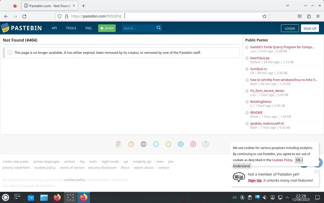Open the network tray icon
The width and height of the screenshot is (324, 203).
pyautogui.click(x=280, y=197)
